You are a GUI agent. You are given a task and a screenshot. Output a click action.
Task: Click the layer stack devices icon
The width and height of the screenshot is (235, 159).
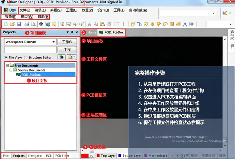[41, 24]
